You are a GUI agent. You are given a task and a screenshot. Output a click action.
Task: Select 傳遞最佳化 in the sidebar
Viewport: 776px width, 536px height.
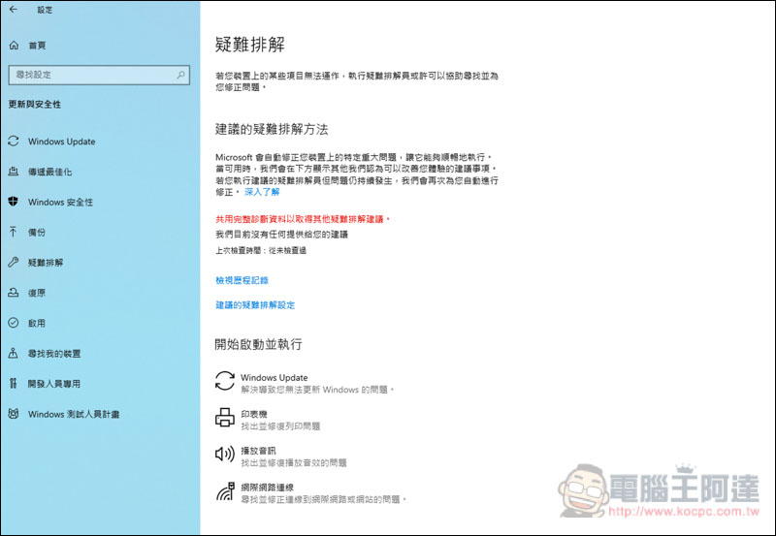pyautogui.click(x=50, y=172)
